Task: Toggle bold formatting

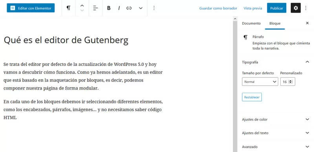Action: (109, 8)
